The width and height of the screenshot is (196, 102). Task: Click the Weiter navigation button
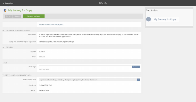coord(17,16)
